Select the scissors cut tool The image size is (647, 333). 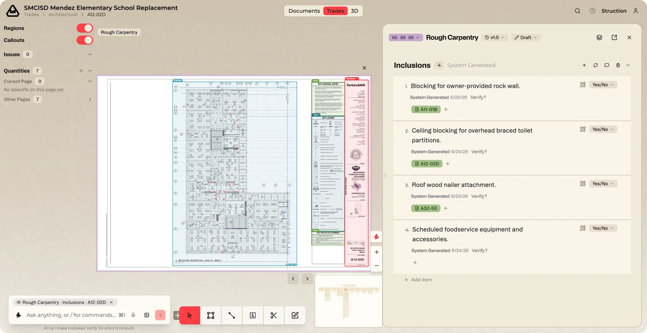[274, 315]
